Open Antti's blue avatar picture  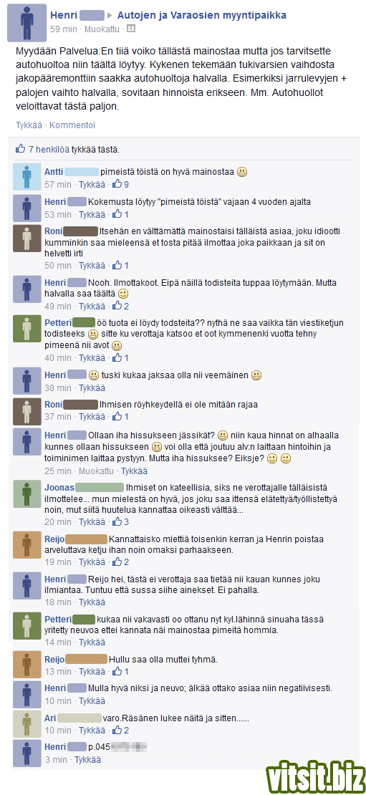pos(27,177)
